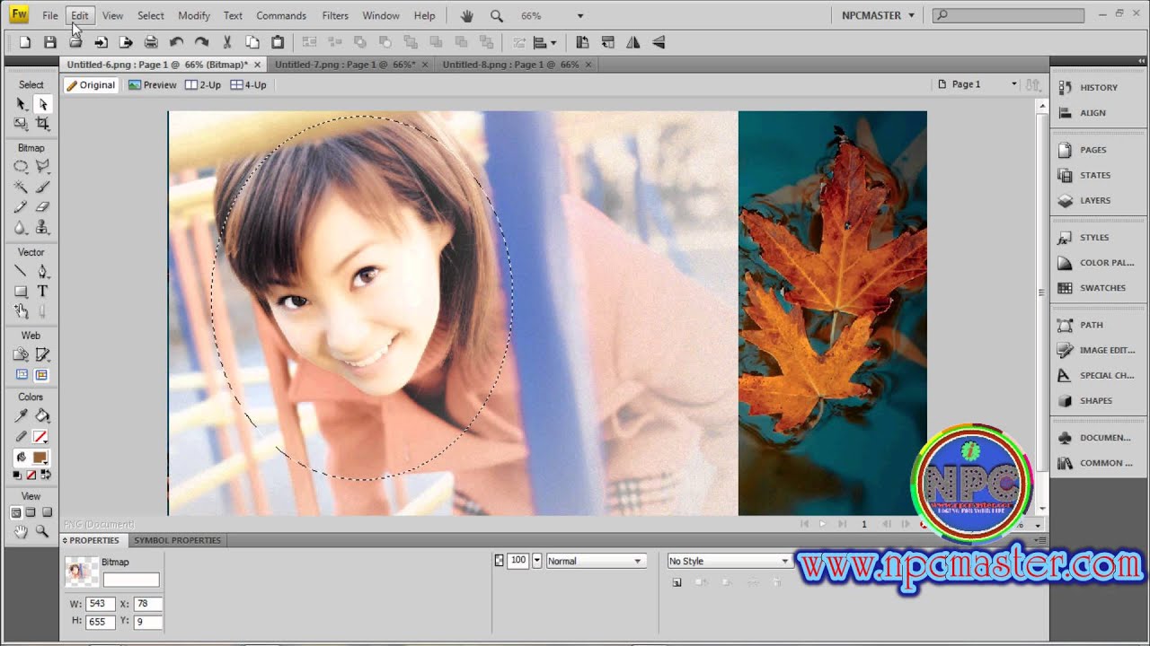1150x646 pixels.
Task: Select the Pointer tool
Action: [x=21, y=104]
